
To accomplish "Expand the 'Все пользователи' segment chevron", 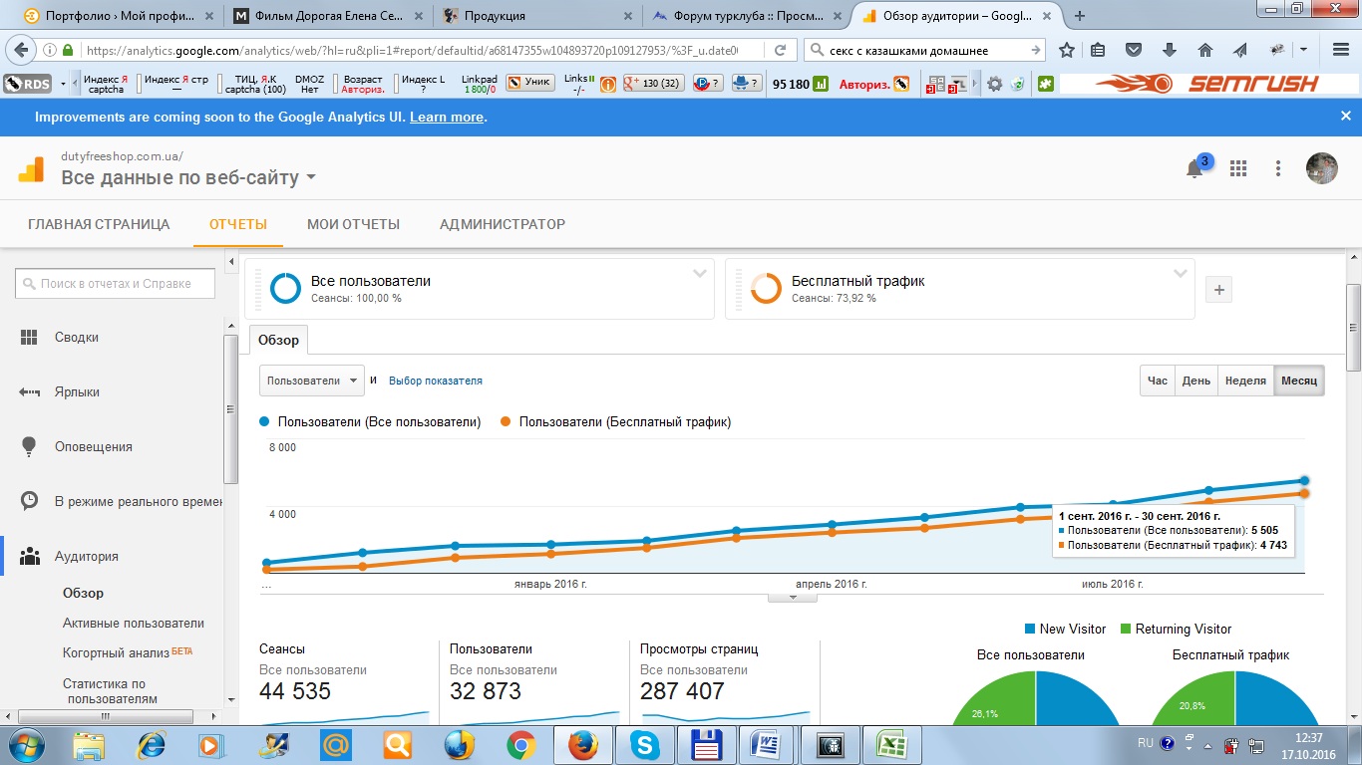I will pos(700,273).
